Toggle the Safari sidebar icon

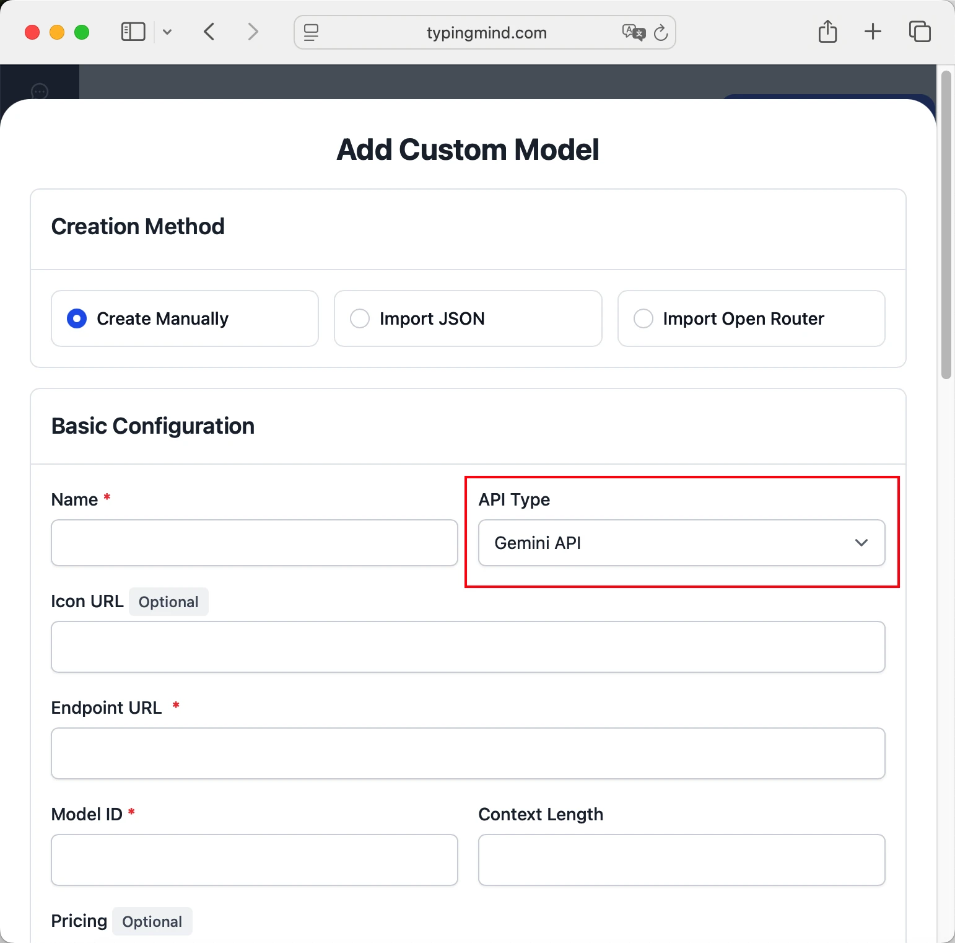[x=133, y=32]
